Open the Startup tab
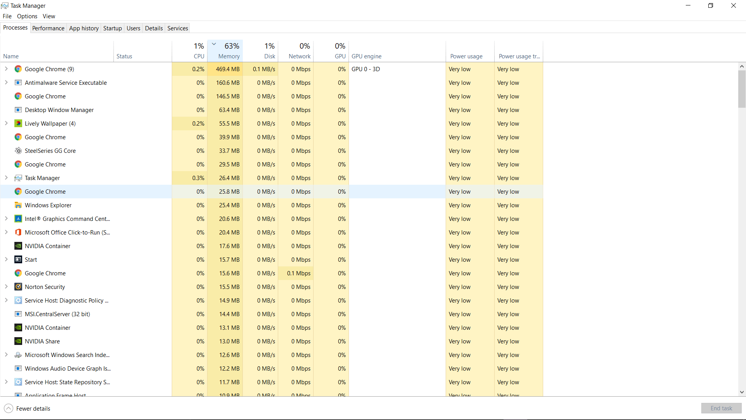The image size is (746, 420). [x=112, y=28]
